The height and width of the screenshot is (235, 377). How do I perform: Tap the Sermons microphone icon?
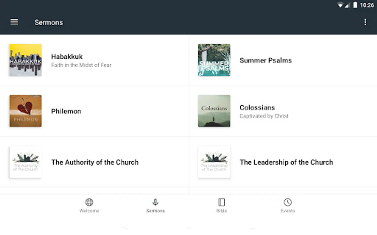pyautogui.click(x=155, y=202)
